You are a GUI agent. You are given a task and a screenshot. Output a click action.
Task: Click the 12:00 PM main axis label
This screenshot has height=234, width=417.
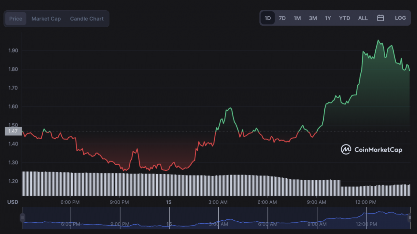point(366,202)
